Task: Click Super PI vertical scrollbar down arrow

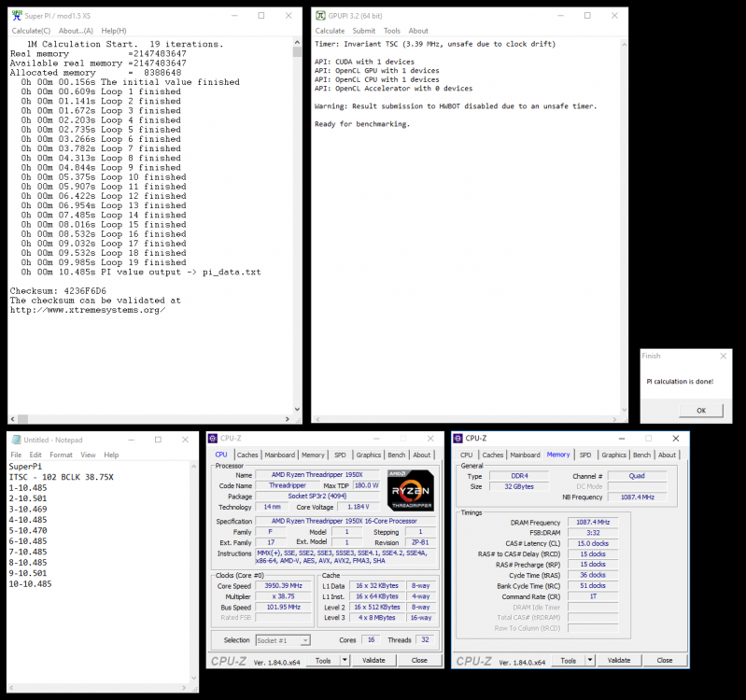Action: tap(297, 409)
